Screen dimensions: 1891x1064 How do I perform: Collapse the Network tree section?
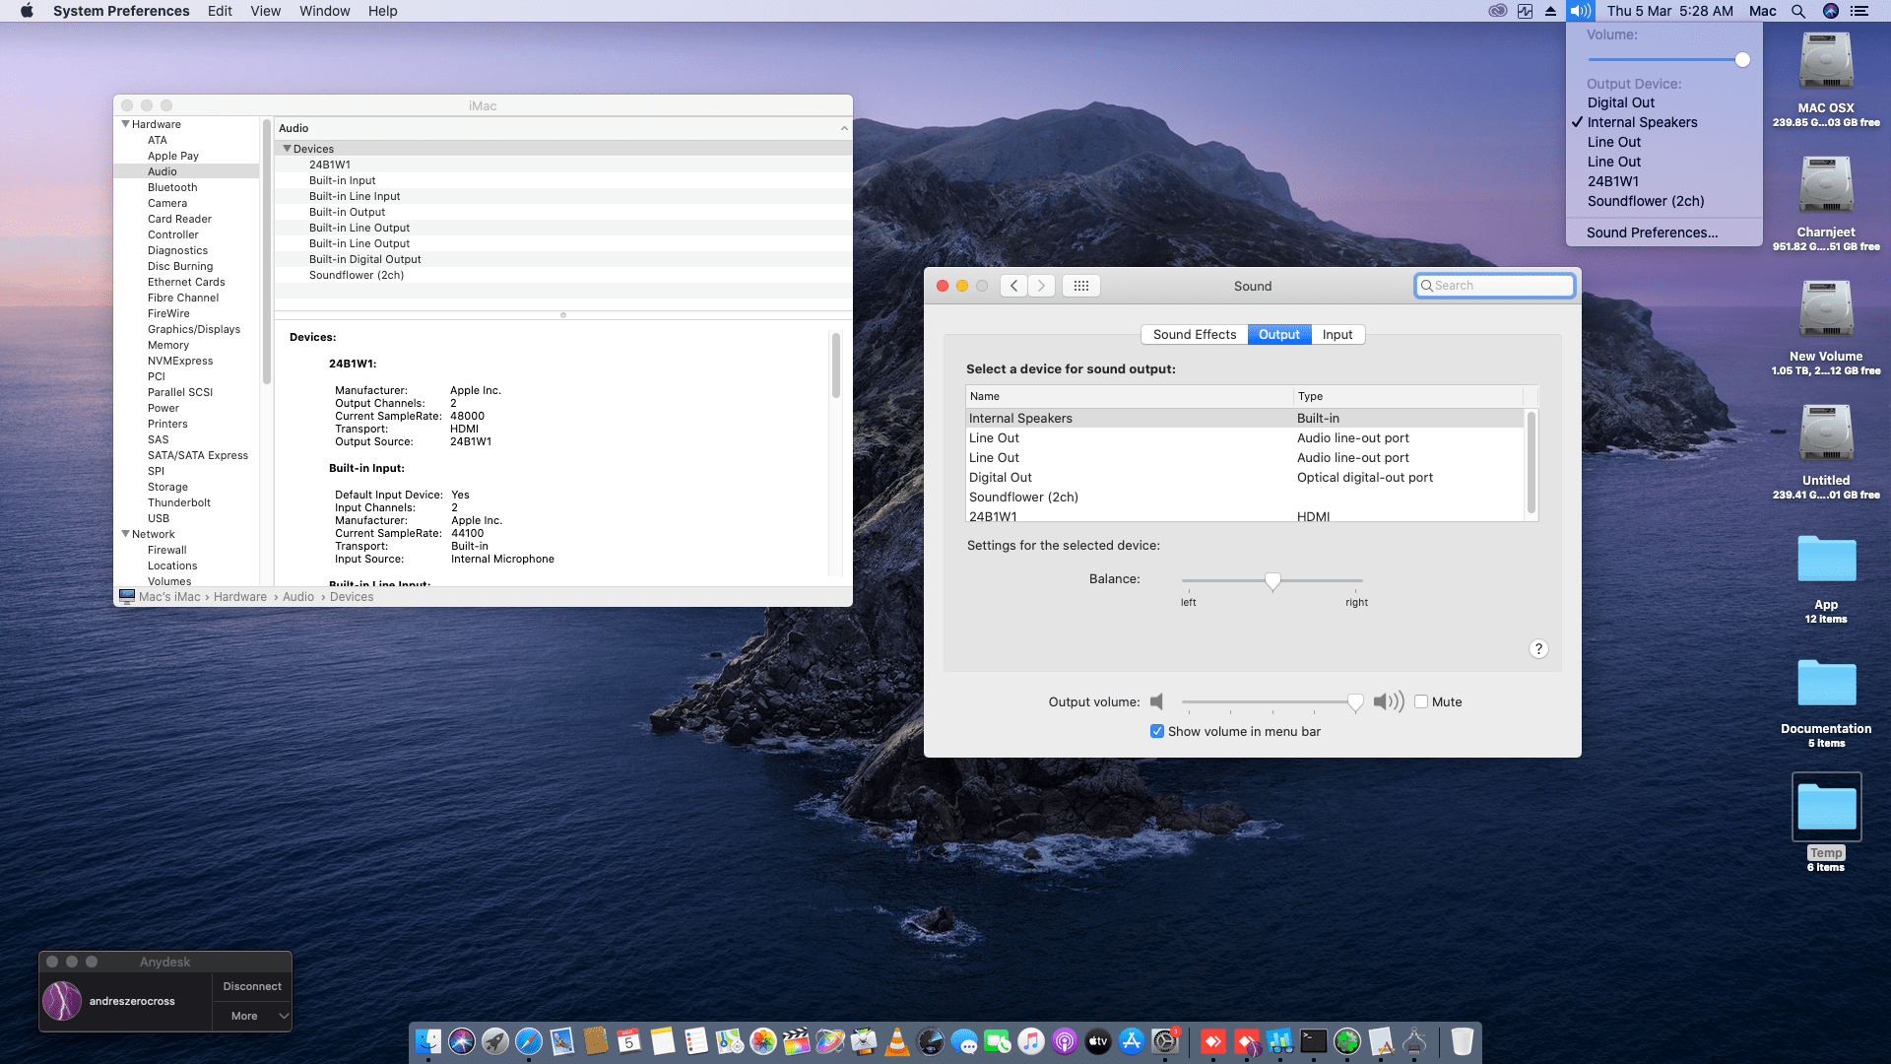(125, 534)
